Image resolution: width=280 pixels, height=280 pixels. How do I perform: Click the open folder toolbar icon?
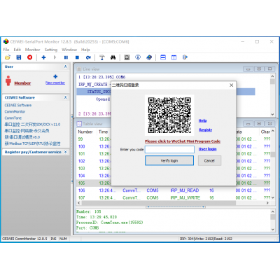[8, 57]
